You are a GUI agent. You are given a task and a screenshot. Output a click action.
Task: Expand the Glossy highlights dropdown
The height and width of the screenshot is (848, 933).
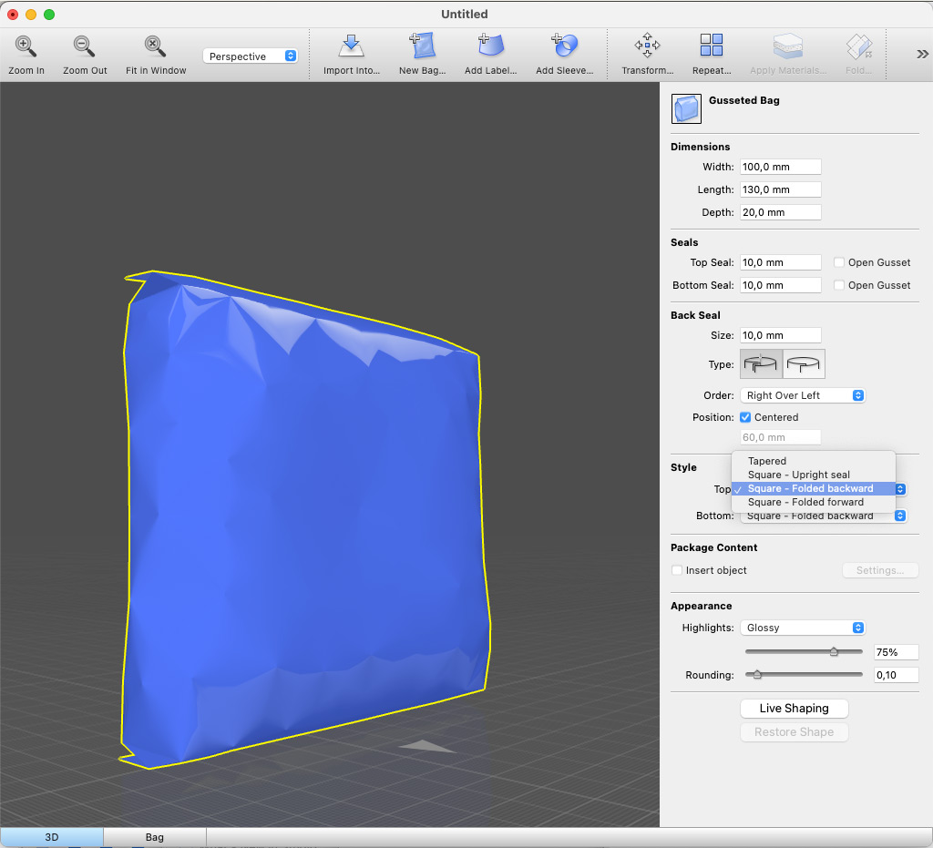point(802,628)
